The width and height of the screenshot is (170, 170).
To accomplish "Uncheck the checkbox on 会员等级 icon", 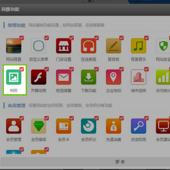I will click(x=47, y=118).
